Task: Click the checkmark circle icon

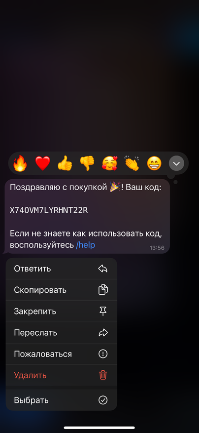Action: tap(103, 400)
